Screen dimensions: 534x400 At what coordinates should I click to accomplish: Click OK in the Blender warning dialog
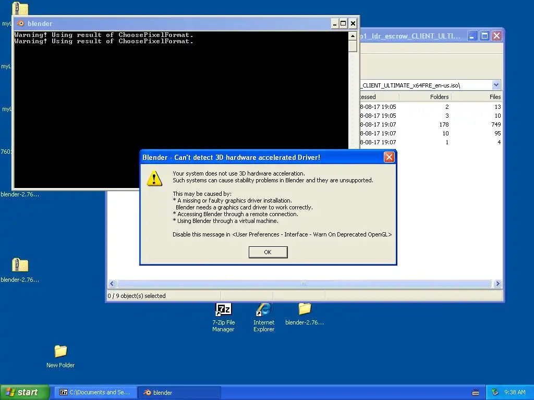tap(268, 252)
